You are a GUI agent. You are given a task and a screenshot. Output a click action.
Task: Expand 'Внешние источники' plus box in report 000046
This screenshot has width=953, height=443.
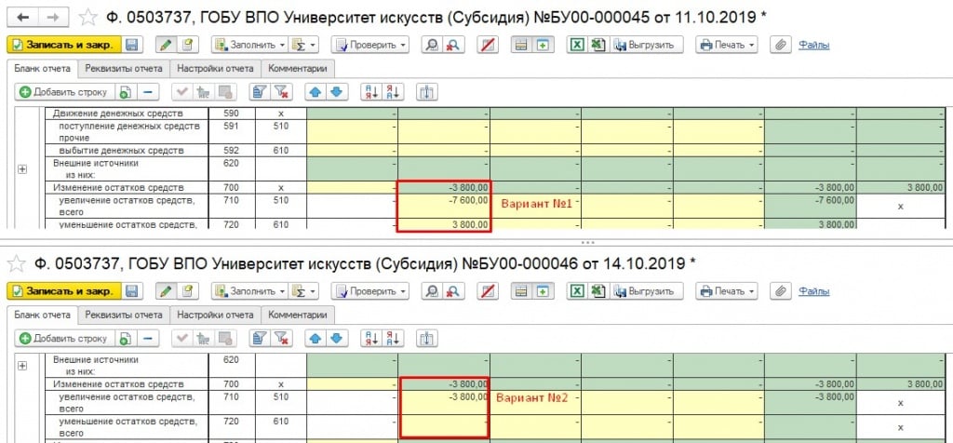coord(22,366)
